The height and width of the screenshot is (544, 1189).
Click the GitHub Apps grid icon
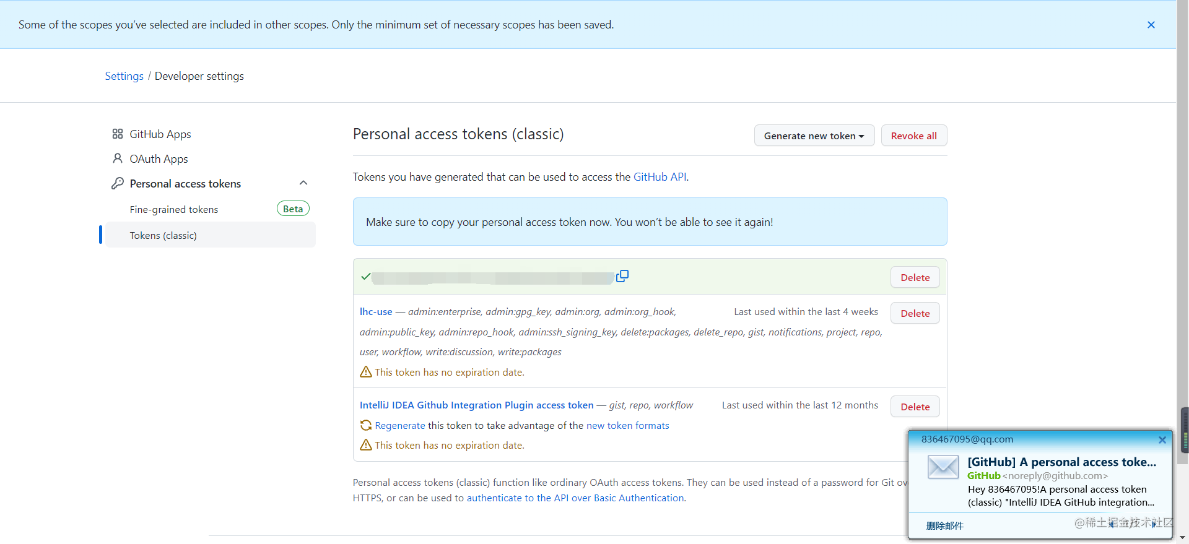(x=118, y=134)
